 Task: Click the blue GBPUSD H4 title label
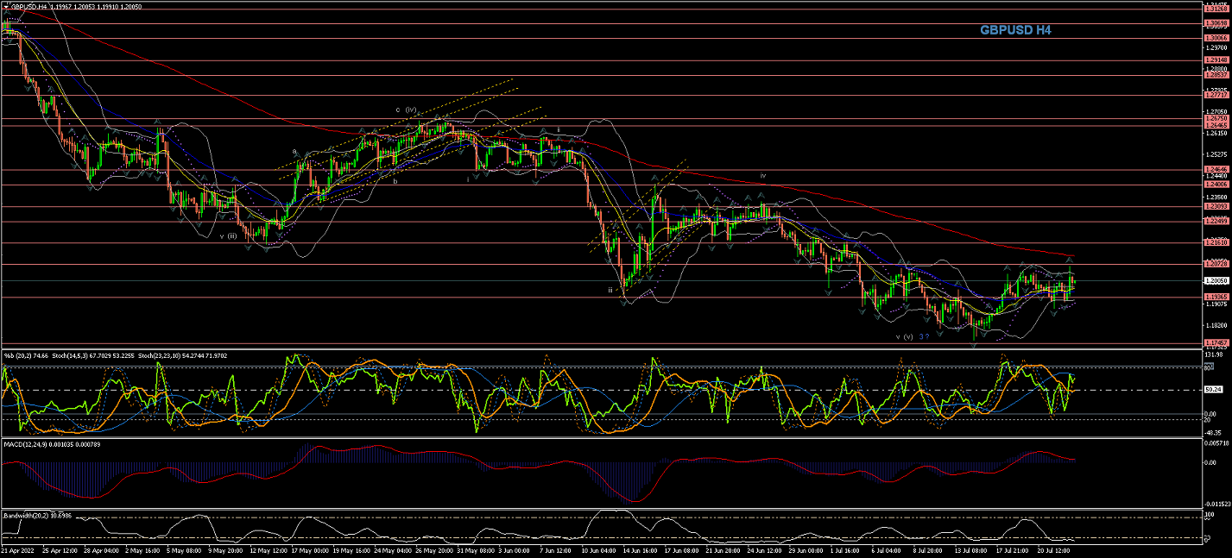click(x=1015, y=30)
